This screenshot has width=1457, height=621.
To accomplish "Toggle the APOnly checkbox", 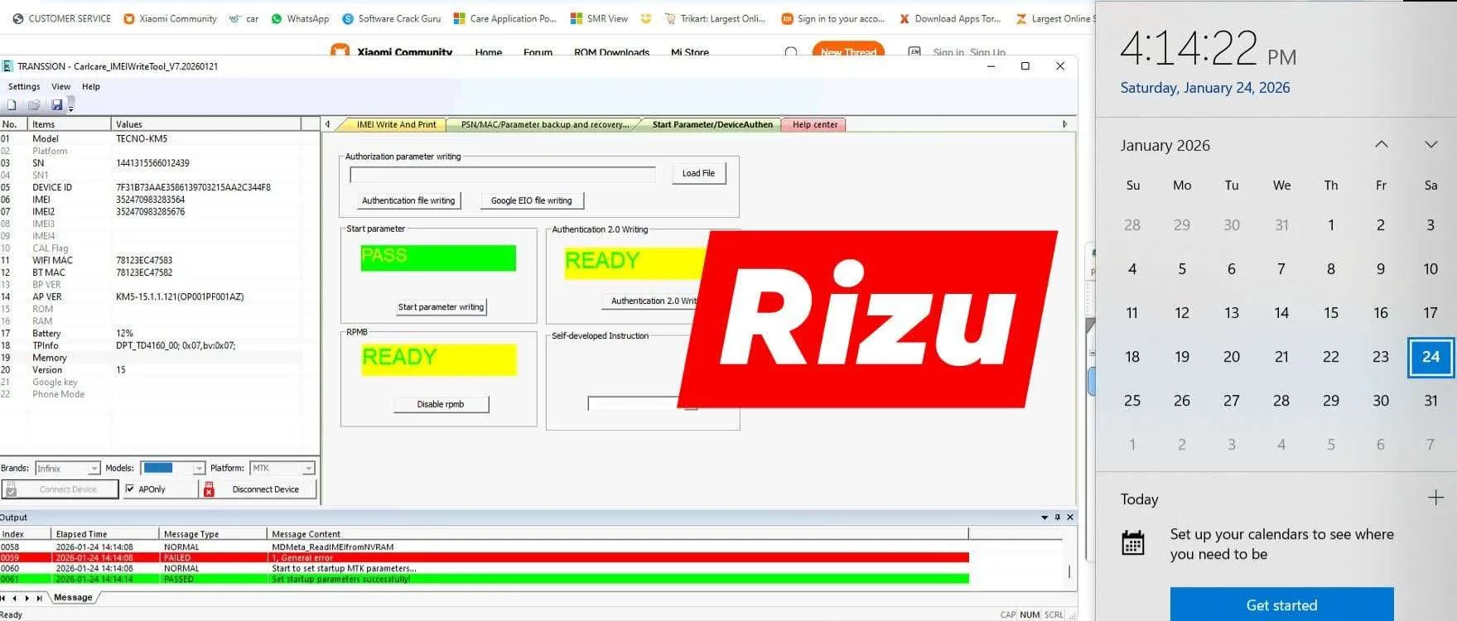I will (130, 489).
